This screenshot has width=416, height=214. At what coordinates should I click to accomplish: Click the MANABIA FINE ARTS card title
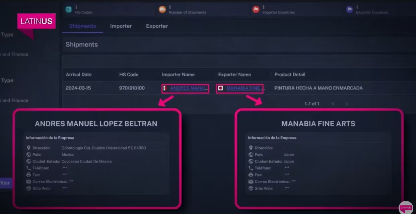click(318, 124)
